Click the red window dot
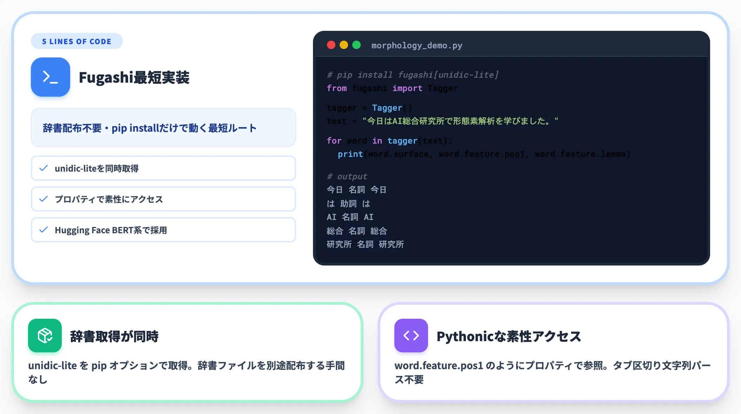The height and width of the screenshot is (414, 741). 331,45
